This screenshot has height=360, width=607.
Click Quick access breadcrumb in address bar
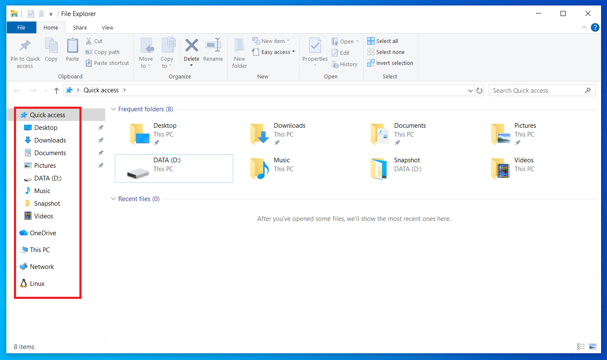tap(101, 90)
